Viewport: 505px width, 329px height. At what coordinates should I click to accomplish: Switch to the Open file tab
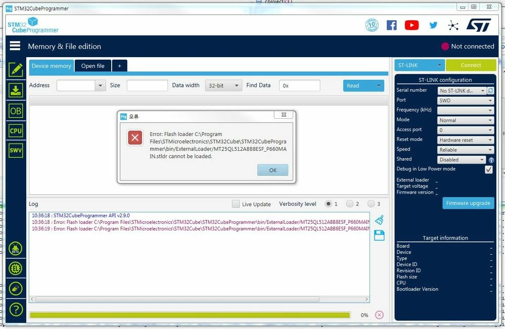click(93, 66)
